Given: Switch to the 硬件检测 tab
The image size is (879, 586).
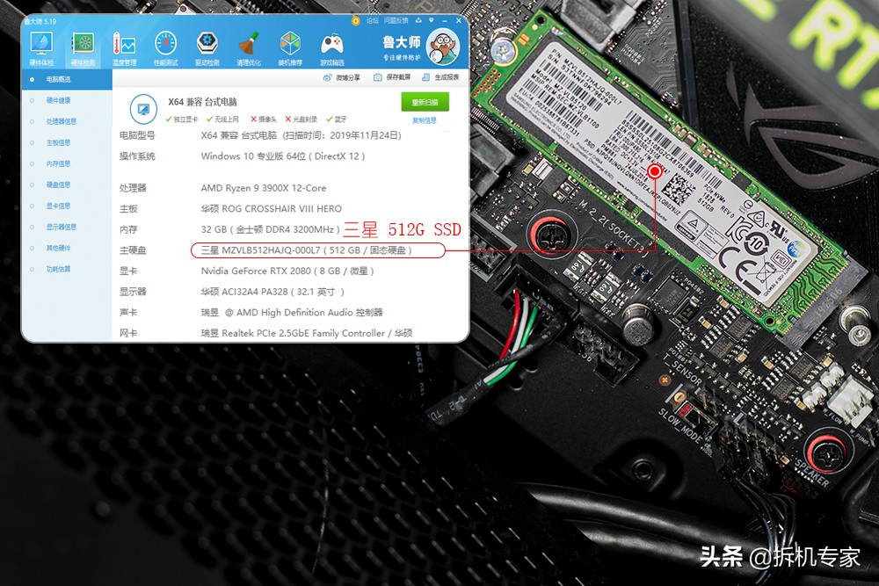Looking at the screenshot, I should [x=84, y=44].
